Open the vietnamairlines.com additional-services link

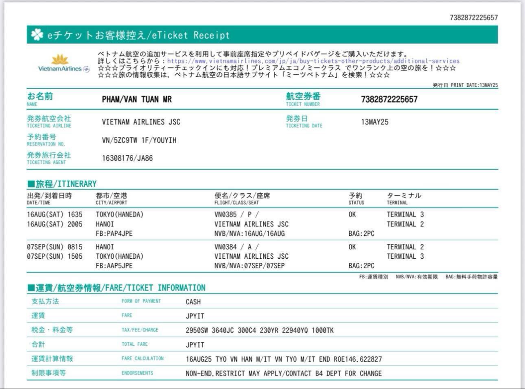coord(313,61)
